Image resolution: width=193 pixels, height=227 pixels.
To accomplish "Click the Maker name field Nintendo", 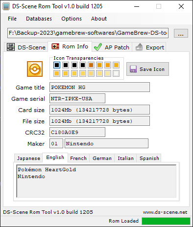I will point(106,143).
